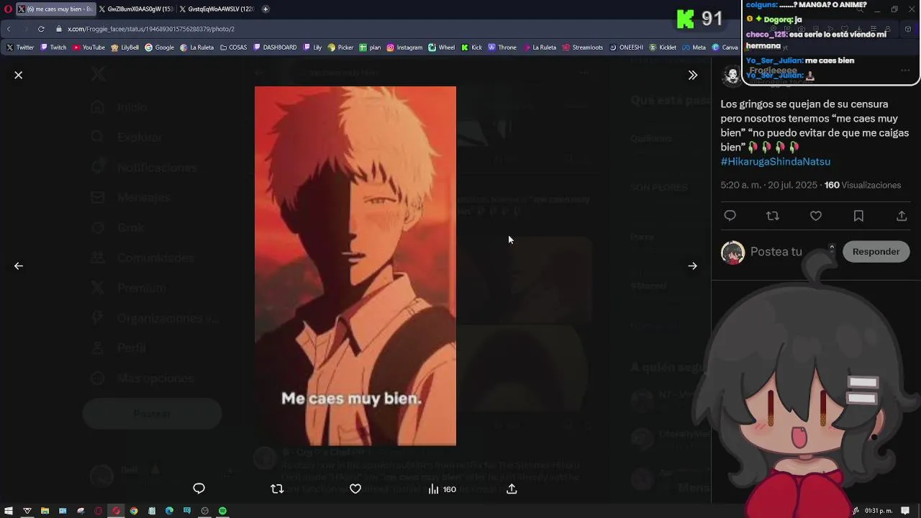Open Microsoft Edge from the taskbar
This screenshot has height=518, width=921.
tap(169, 511)
